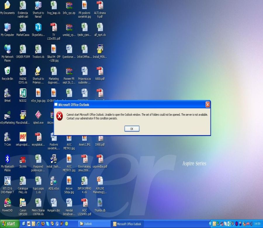Close the Microsoft Office Outlook error dialog
Viewport: 263px width, 228px height.
(208, 105)
